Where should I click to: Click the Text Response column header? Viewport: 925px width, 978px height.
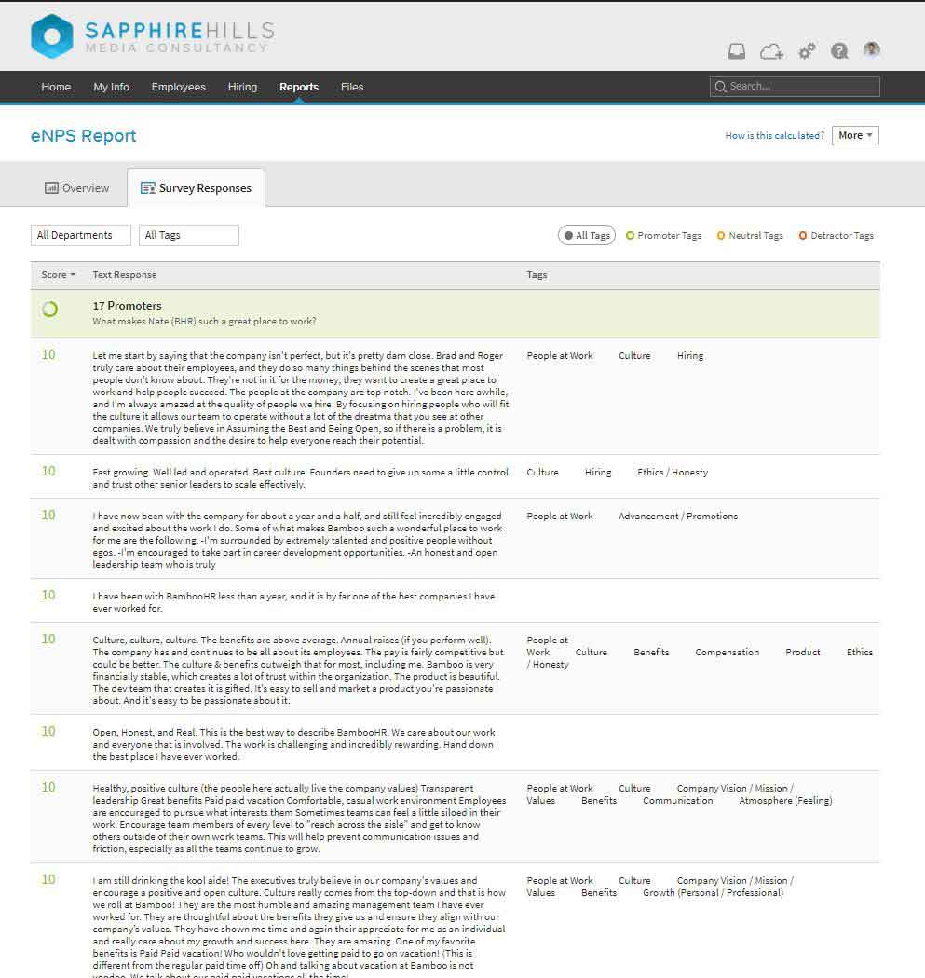click(125, 274)
